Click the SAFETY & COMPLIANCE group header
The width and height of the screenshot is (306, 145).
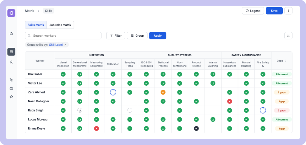(246, 55)
